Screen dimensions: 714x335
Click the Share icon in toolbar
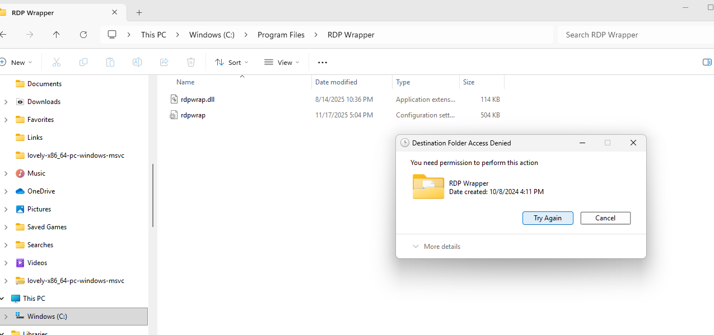point(164,63)
